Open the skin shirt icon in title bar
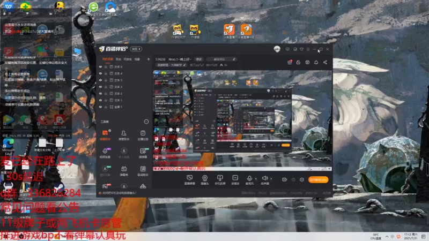Image resolution: width=429 pixels, height=241 pixels. tap(301, 49)
